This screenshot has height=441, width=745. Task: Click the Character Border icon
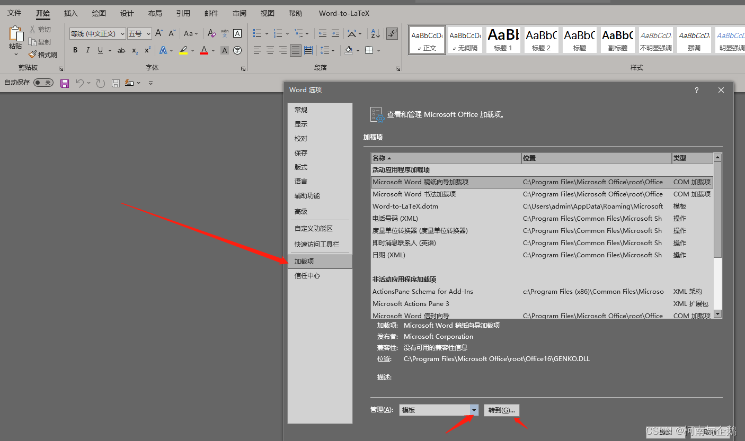[x=237, y=33]
